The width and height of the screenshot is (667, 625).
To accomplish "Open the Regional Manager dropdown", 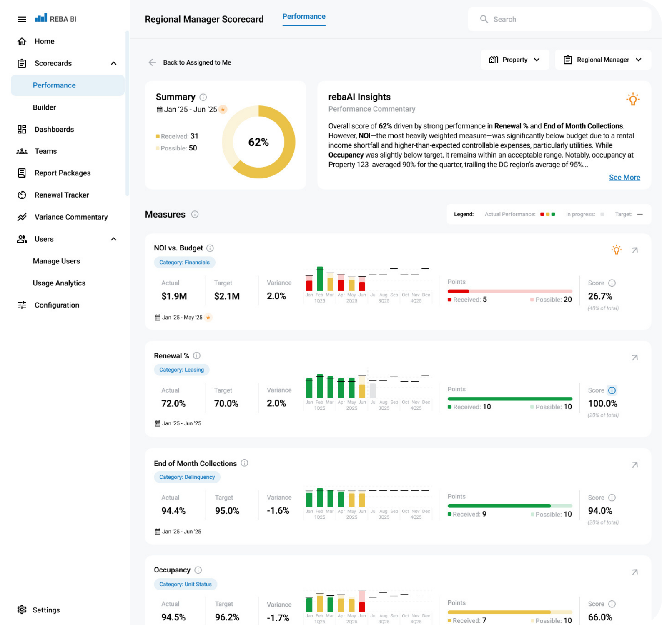I will point(602,60).
